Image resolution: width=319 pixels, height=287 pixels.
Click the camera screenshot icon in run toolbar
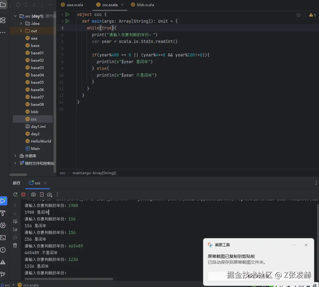pyautogui.click(x=33, y=195)
